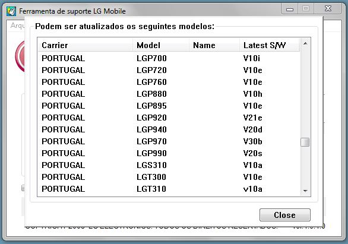Screen dimensions: 348x244
Task: Click the V20d software version cell
Action: [x=253, y=129]
